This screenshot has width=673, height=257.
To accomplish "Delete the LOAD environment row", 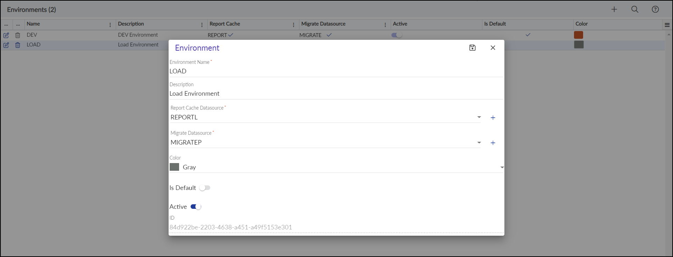I will coord(17,45).
